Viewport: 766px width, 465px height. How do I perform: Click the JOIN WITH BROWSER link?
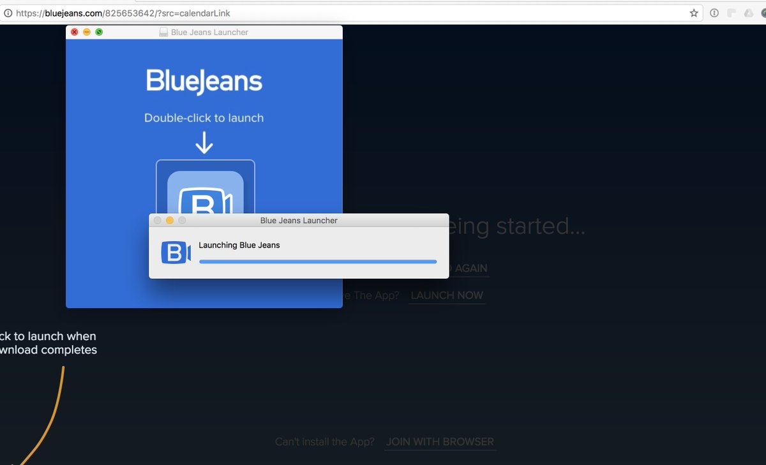tap(440, 441)
